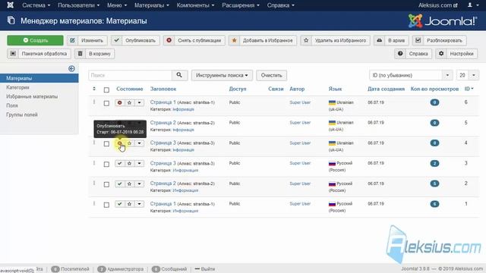Select Категории in the sidebar

[17, 88]
